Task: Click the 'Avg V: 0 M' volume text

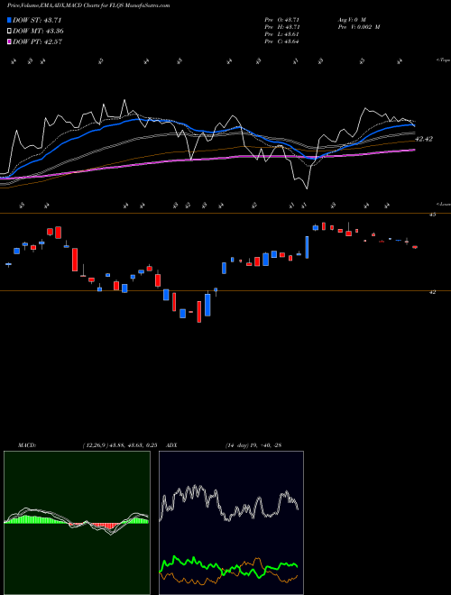Action: [x=351, y=20]
